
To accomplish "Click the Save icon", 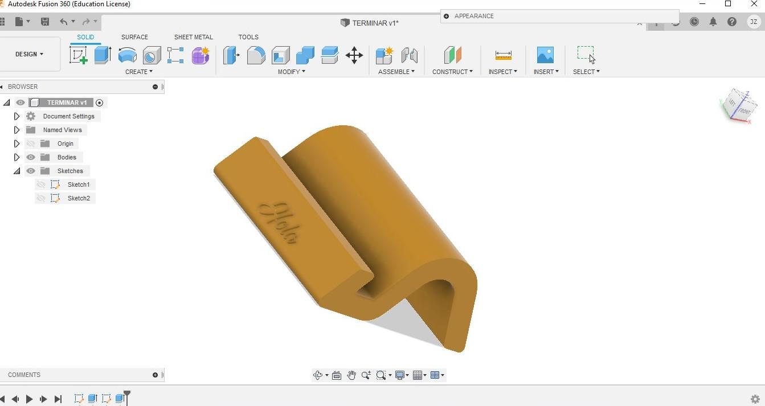I will point(45,22).
